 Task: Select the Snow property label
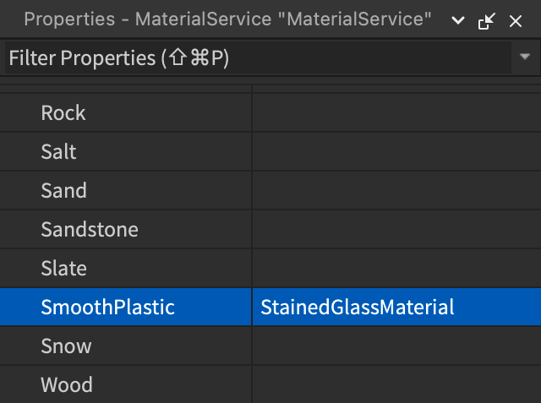click(x=66, y=346)
